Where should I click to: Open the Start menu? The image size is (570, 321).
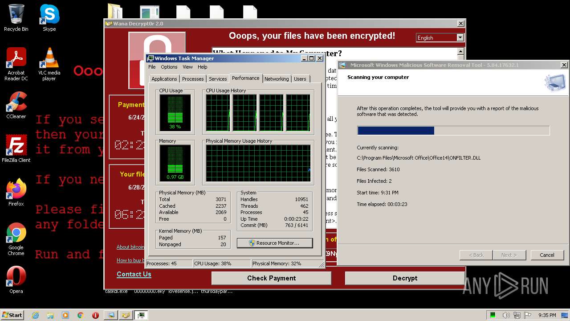point(12,315)
